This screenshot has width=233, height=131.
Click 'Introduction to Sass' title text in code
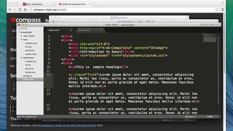(x=100, y=52)
